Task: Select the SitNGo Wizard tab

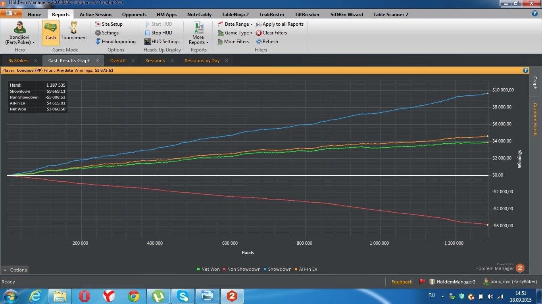Action: point(346,14)
